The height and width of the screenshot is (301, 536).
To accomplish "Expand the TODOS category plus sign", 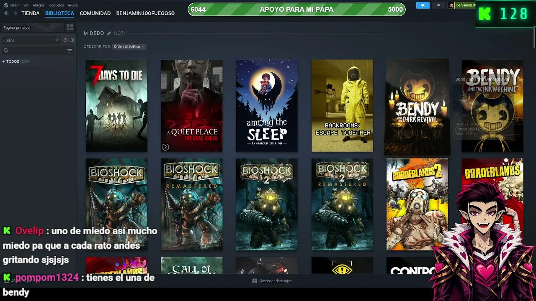I will point(4,61).
